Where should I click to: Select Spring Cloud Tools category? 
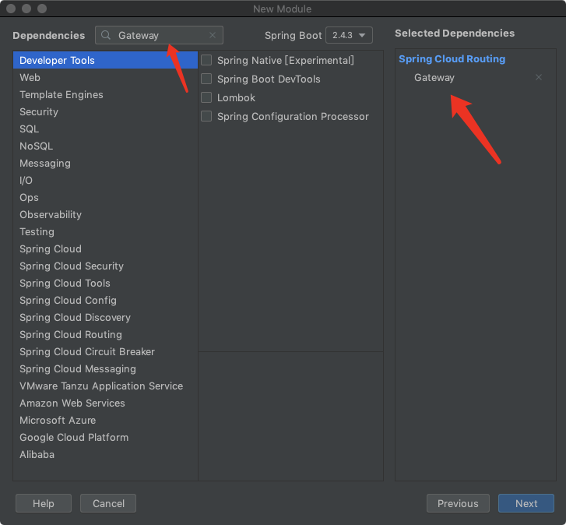(x=105, y=283)
